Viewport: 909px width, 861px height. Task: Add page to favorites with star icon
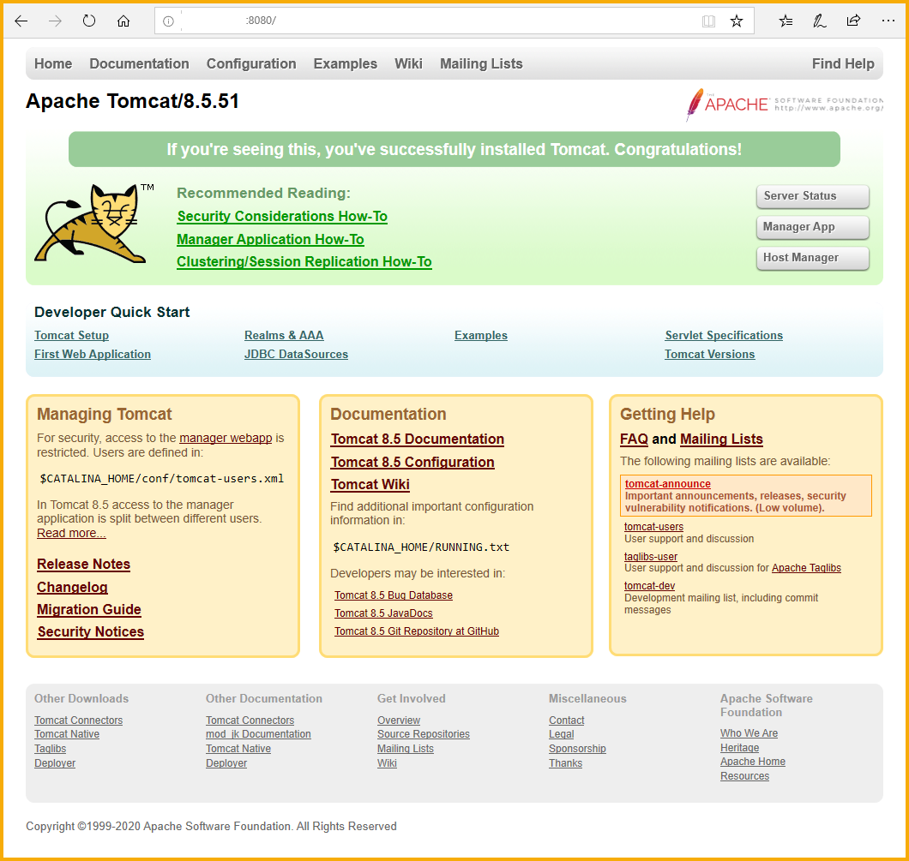point(737,21)
